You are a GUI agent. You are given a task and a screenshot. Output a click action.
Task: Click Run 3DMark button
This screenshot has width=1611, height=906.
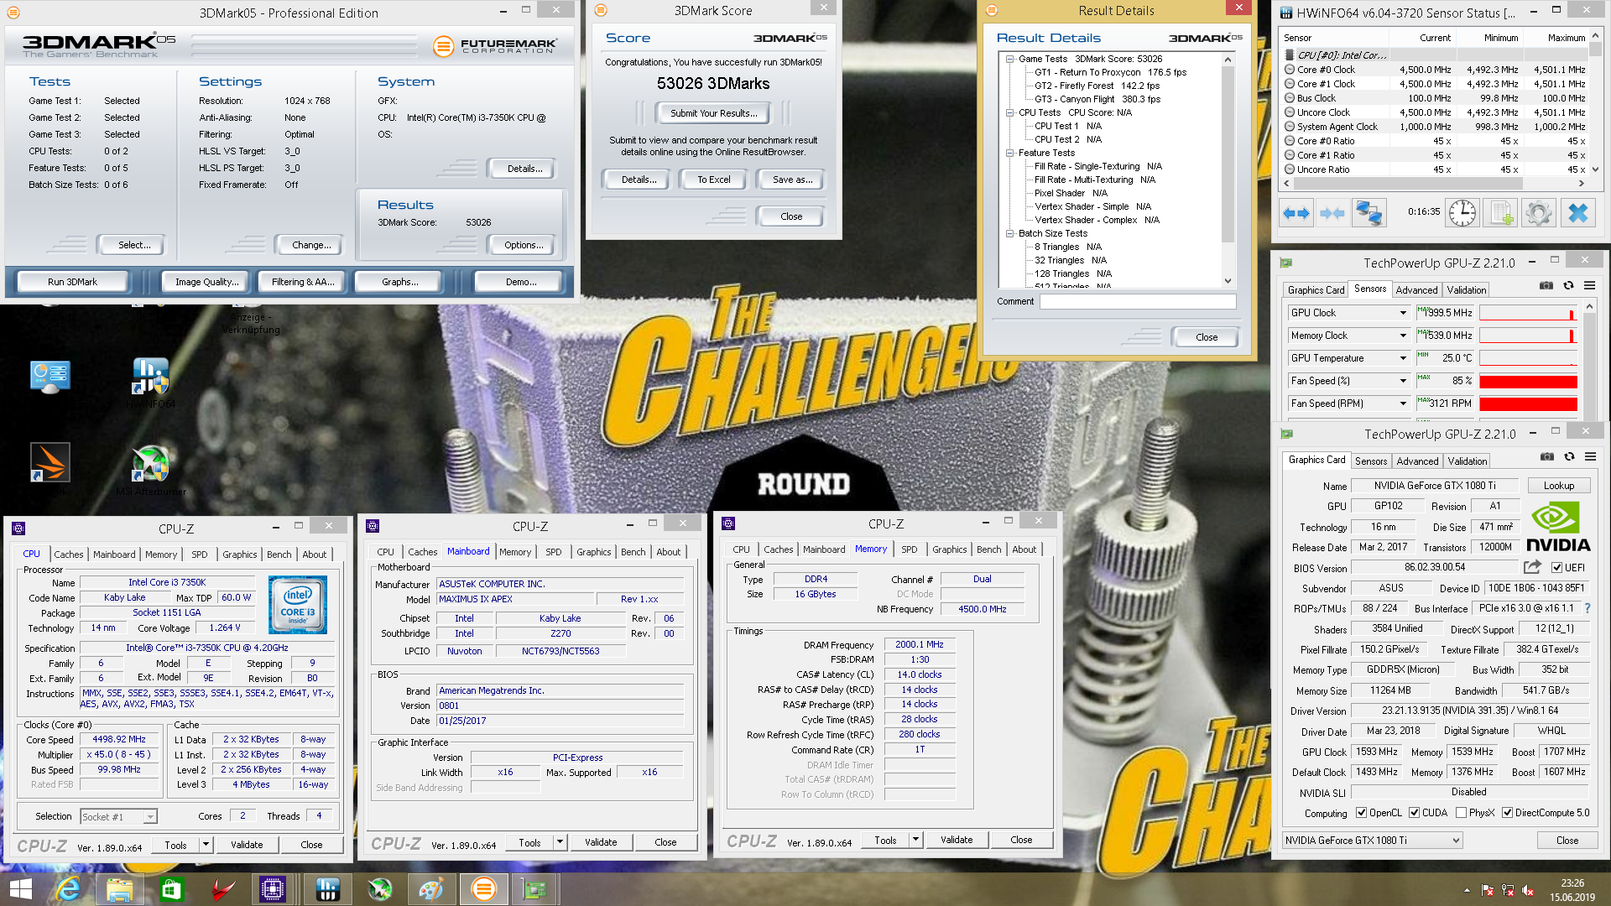coord(72,282)
